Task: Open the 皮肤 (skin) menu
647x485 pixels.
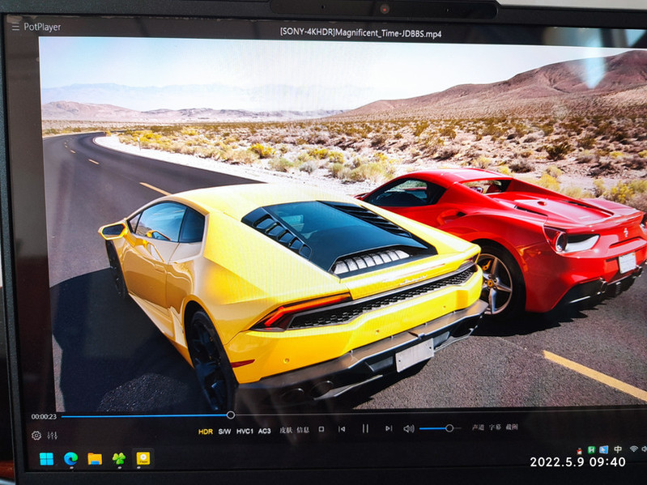Action: (x=286, y=431)
